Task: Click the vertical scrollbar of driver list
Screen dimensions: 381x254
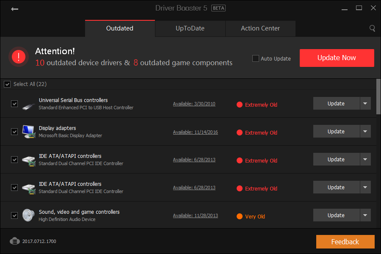Action: point(378,97)
